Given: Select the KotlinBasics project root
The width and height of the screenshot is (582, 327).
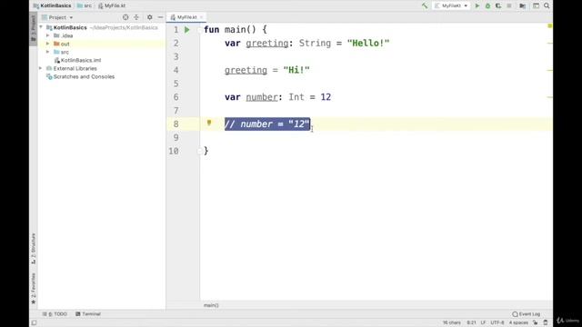Looking at the screenshot, I should (x=70, y=27).
